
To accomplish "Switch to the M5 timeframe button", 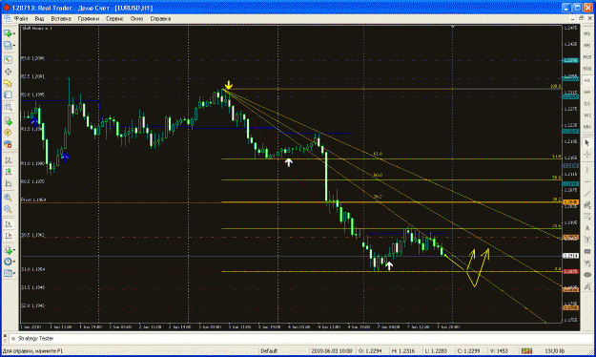I will tap(587, 45).
